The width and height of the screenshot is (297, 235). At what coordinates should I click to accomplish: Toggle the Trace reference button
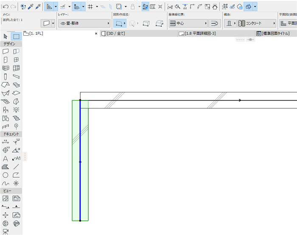tap(119, 7)
